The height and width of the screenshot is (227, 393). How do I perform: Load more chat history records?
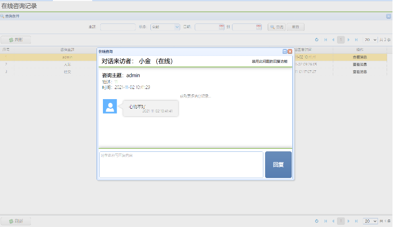pyautogui.click(x=195, y=96)
